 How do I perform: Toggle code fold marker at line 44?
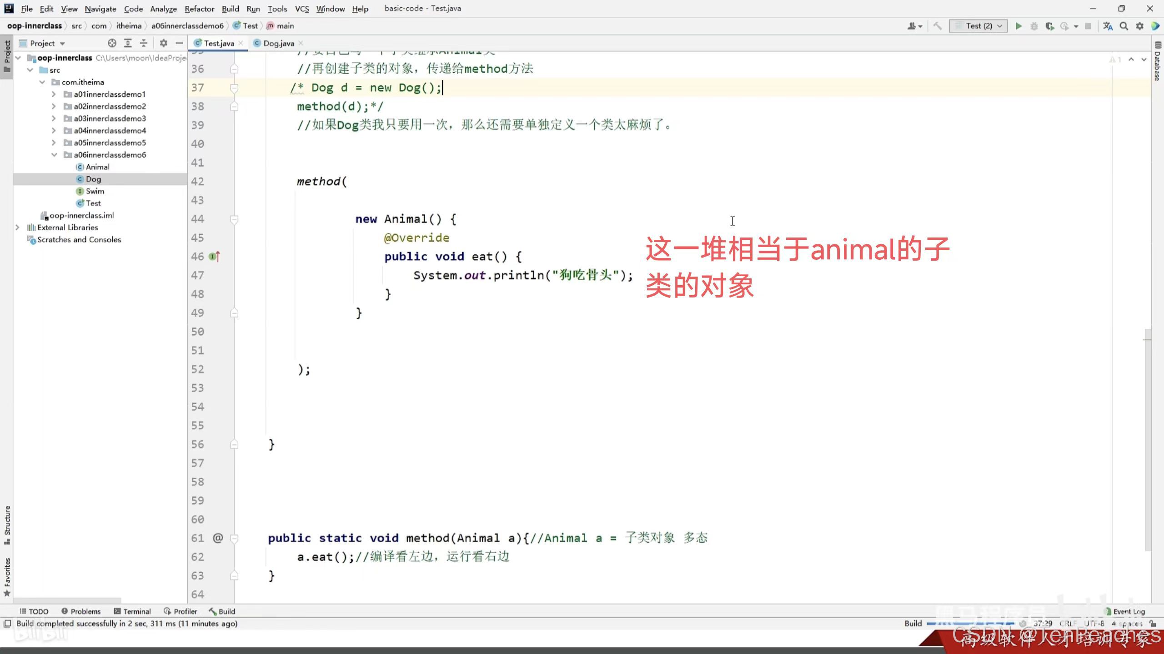point(234,219)
